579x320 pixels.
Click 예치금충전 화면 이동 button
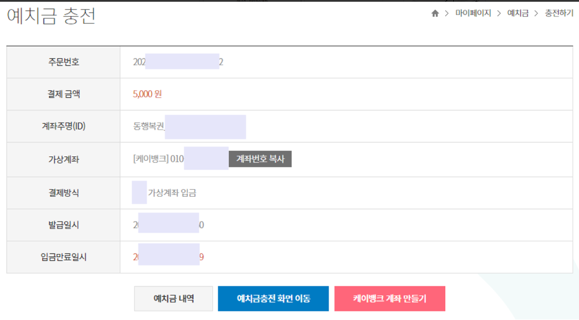point(273,299)
